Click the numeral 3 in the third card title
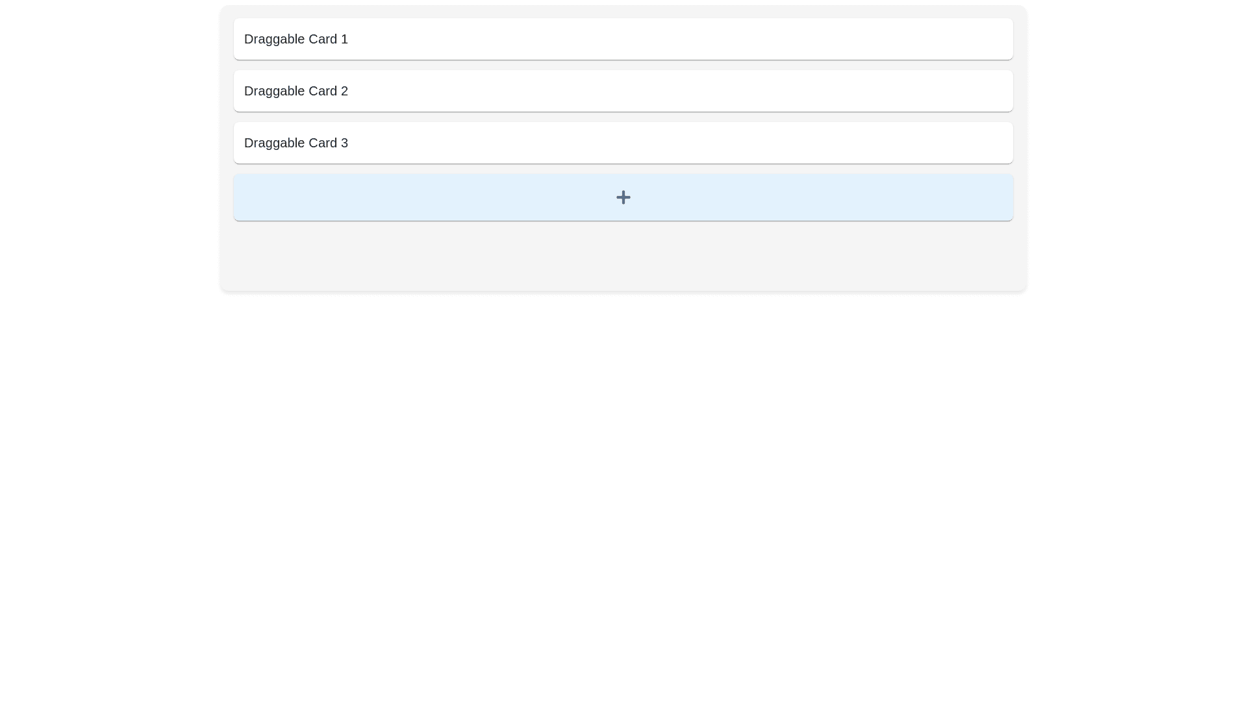 [x=344, y=143]
